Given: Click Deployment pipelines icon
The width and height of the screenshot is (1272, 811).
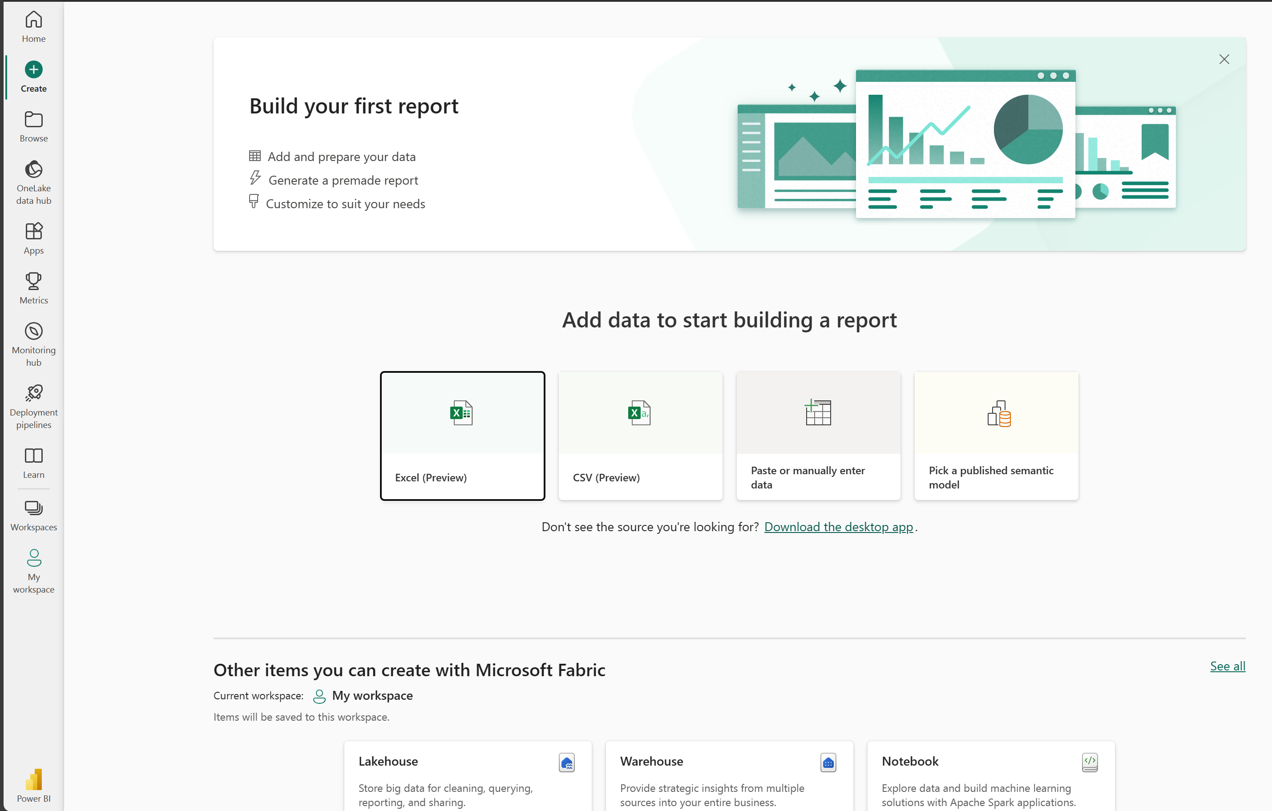Looking at the screenshot, I should pos(33,392).
